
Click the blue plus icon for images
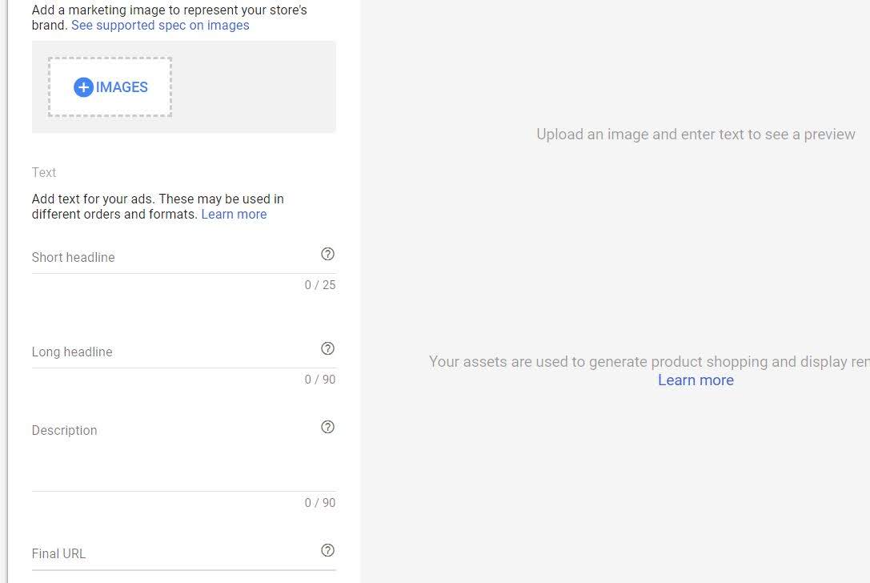pyautogui.click(x=83, y=87)
